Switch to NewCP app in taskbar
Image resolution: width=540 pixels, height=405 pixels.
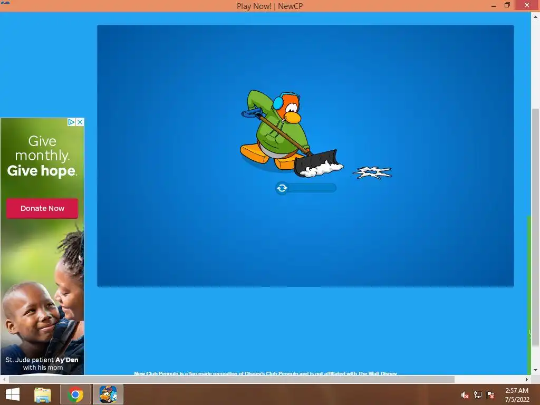pos(108,394)
